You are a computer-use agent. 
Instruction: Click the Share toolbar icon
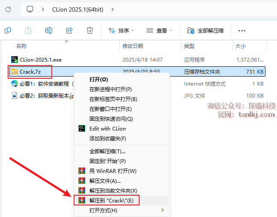click(x=69, y=30)
